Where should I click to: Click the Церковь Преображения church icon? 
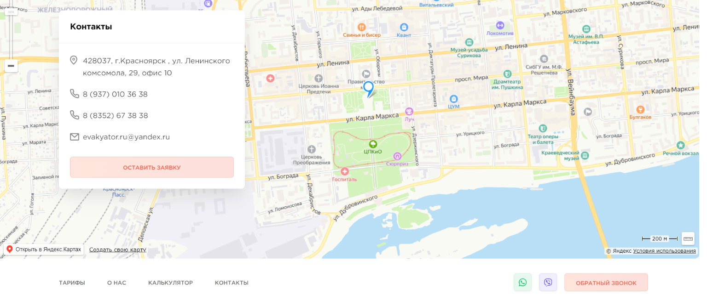[x=312, y=149]
